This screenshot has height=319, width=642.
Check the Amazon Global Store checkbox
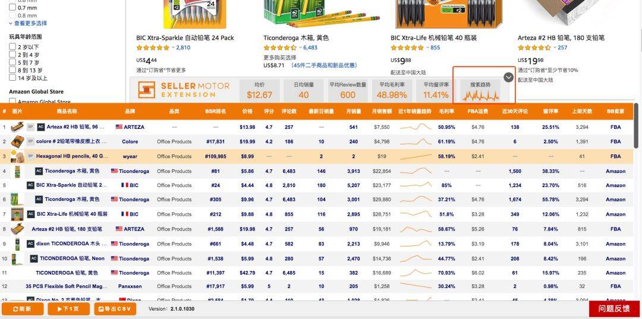(x=12, y=100)
